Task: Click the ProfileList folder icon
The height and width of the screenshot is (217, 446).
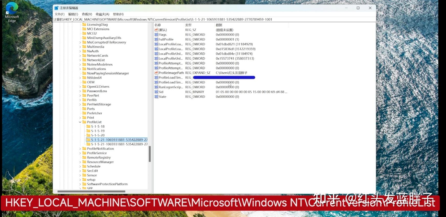Action: tap(84, 122)
